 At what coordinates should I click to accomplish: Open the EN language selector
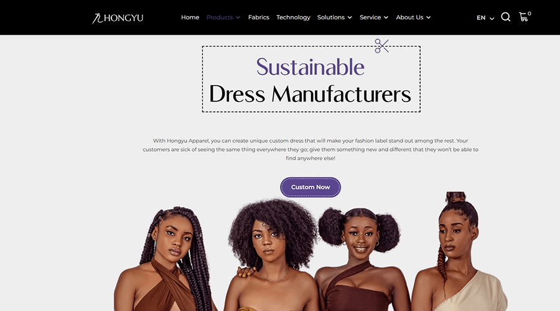click(485, 18)
